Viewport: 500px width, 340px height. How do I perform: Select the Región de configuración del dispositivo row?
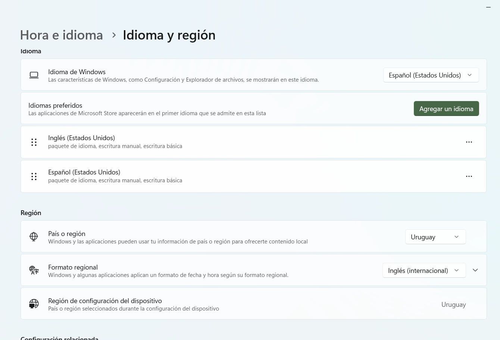pyautogui.click(x=224, y=303)
